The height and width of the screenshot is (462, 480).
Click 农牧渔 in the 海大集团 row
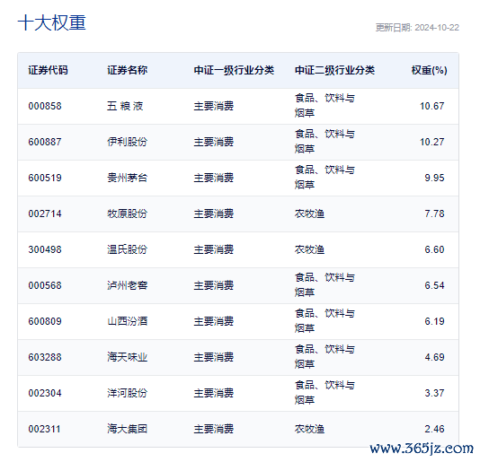point(309,429)
